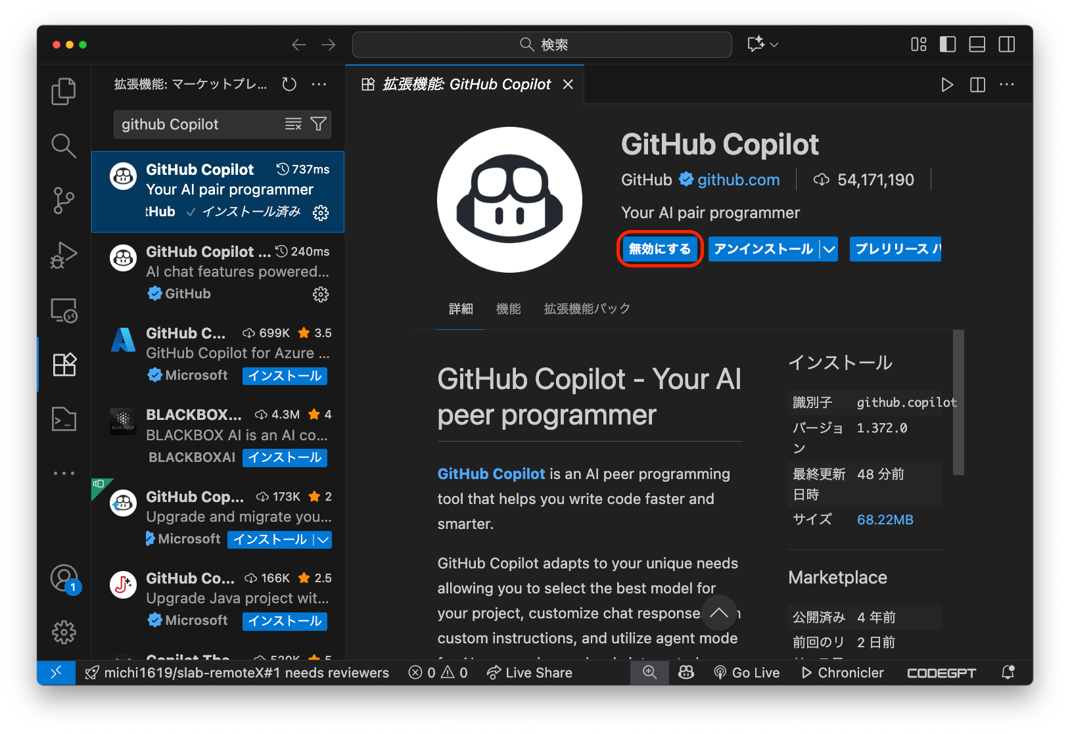The image size is (1070, 734).
Task: Open the Explorer view
Action: 64,91
